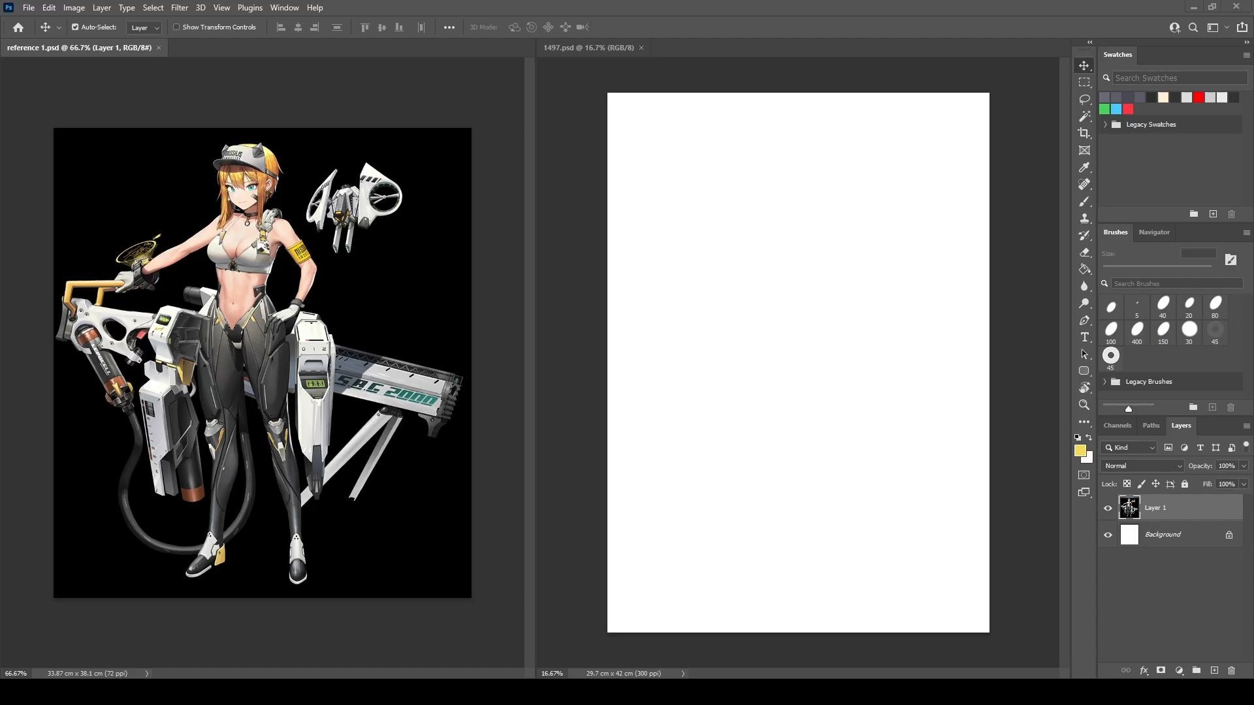The height and width of the screenshot is (705, 1254).
Task: Select the red color swatch
Action: pos(1198,97)
